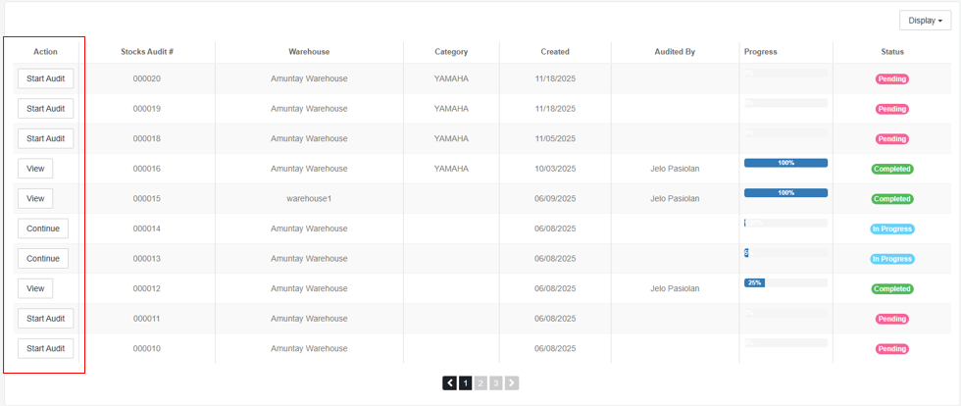Click the Completed status badge for audit 000016
Screen dimensions: 961x406
coord(892,169)
